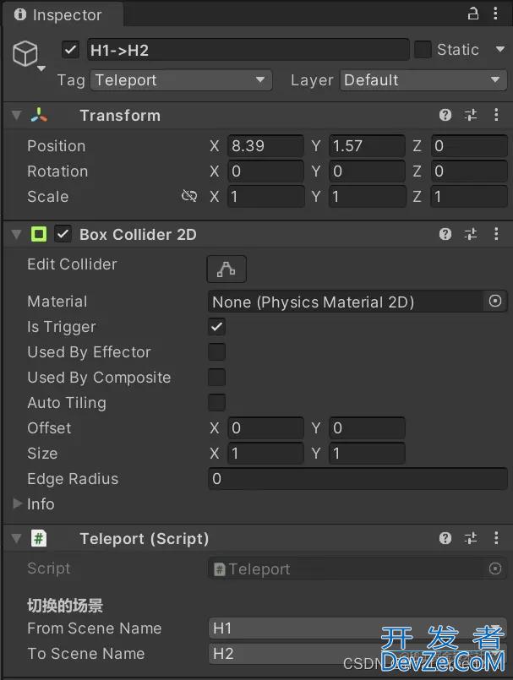Screen dimensions: 513x680
Task: Click the Position label
Action: pyautogui.click(x=57, y=145)
